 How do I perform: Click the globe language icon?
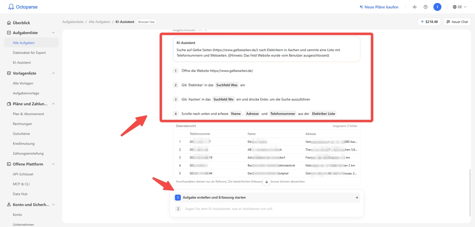click(455, 7)
